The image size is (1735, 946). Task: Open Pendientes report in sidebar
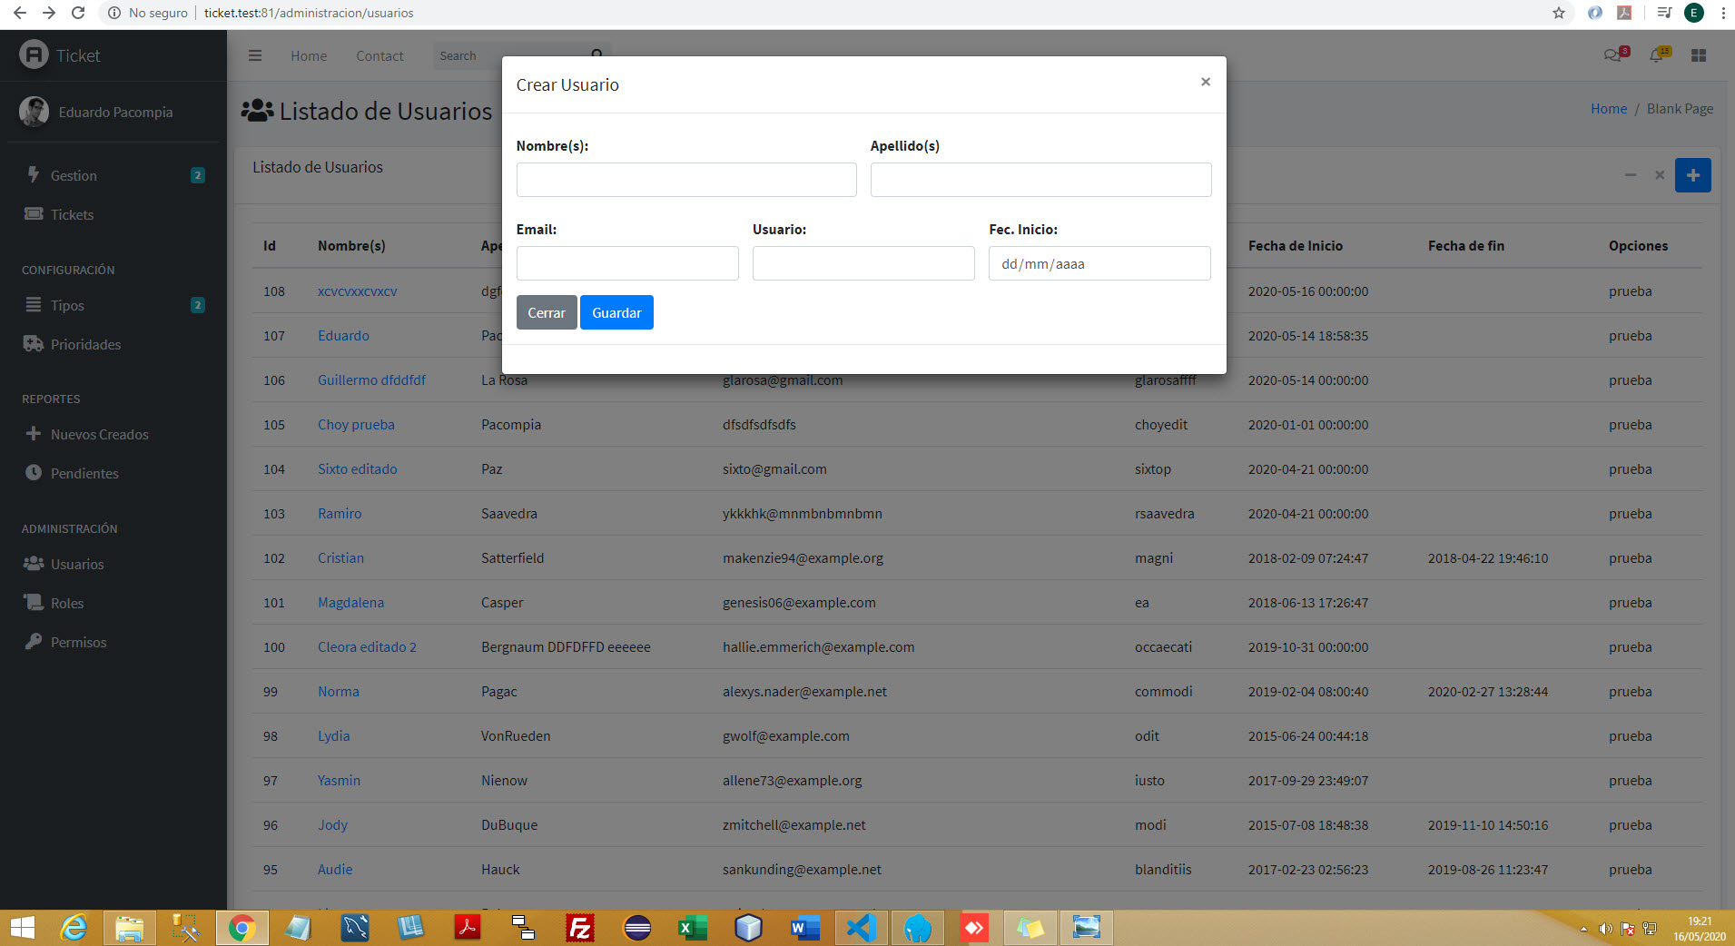pyautogui.click(x=113, y=473)
